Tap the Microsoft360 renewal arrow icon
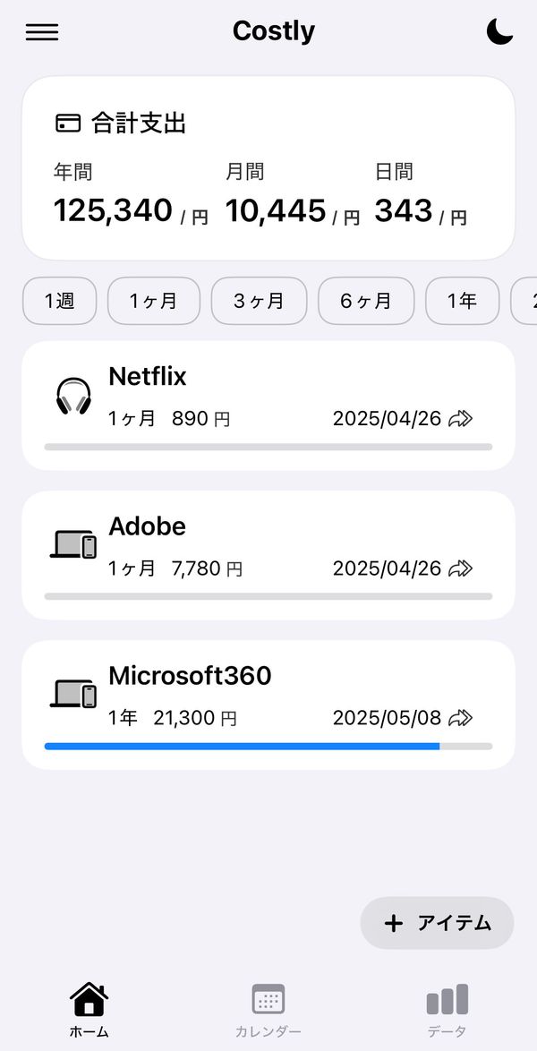The image size is (537, 1051). (461, 718)
